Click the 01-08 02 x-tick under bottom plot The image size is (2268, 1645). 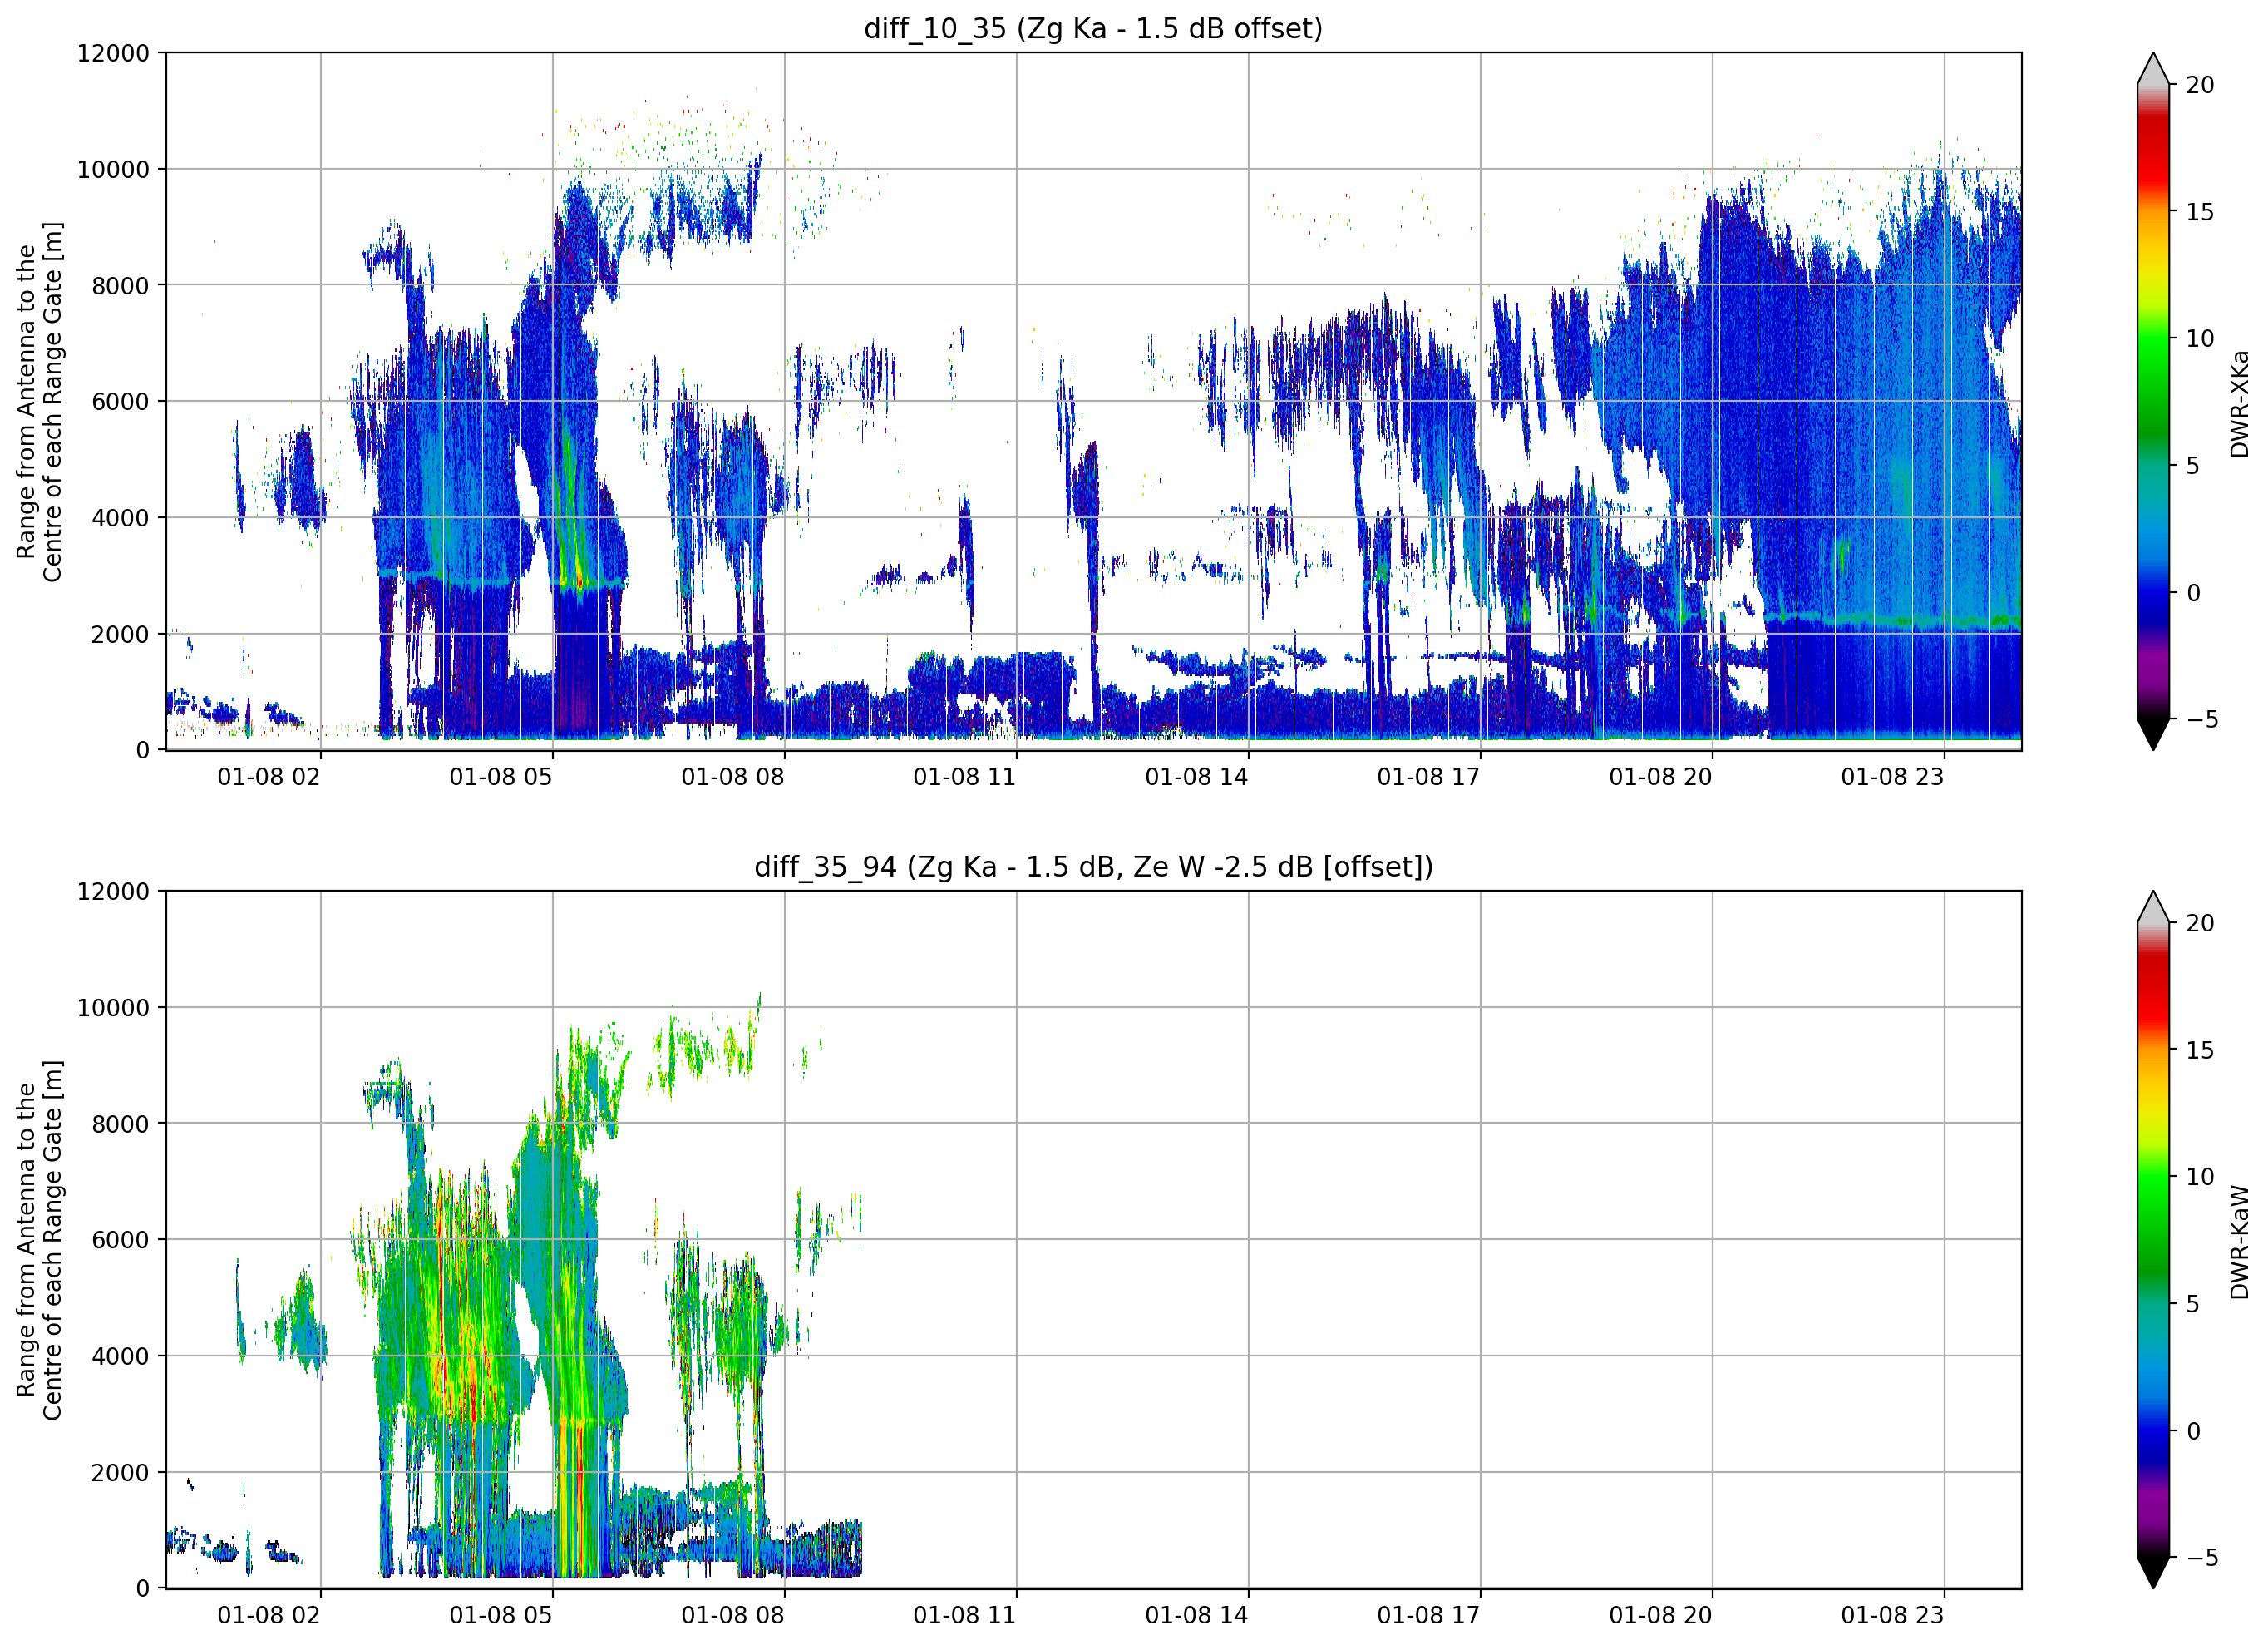point(269,1616)
